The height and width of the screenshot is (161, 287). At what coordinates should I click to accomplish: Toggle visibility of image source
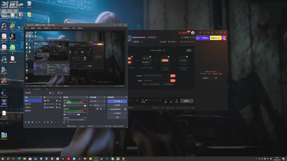(57, 101)
